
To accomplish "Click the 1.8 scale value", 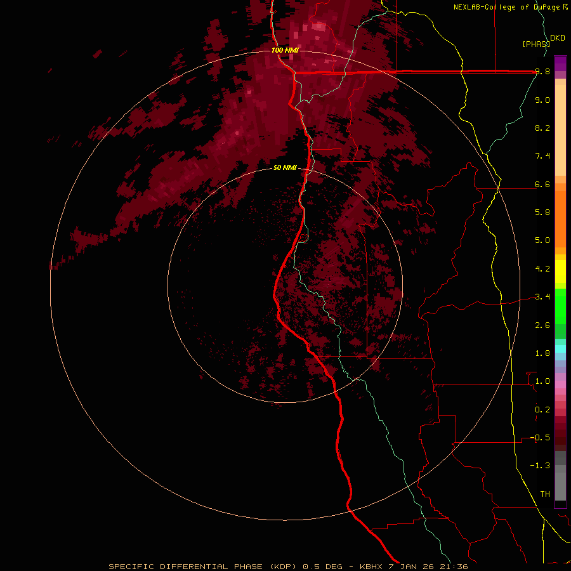I will click(542, 353).
